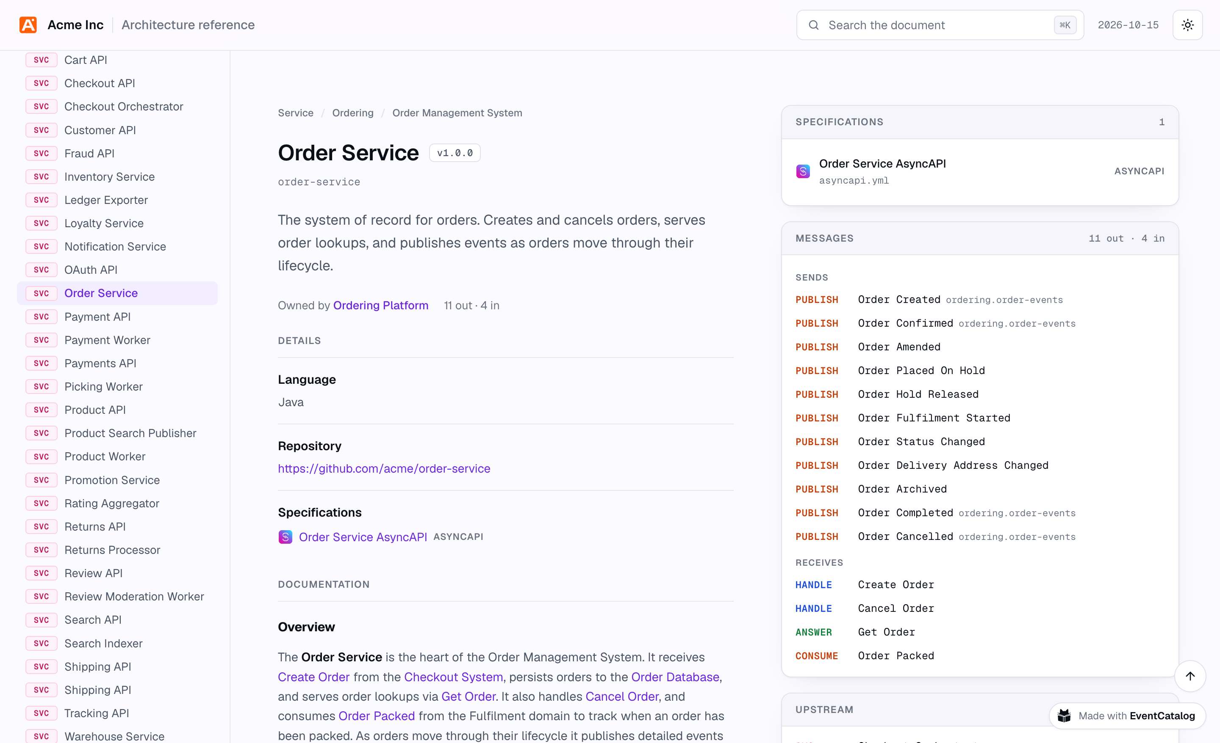Go to Ordering breadcrumb
The image size is (1220, 743).
click(x=352, y=113)
